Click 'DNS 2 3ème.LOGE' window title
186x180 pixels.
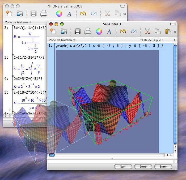[67, 6]
